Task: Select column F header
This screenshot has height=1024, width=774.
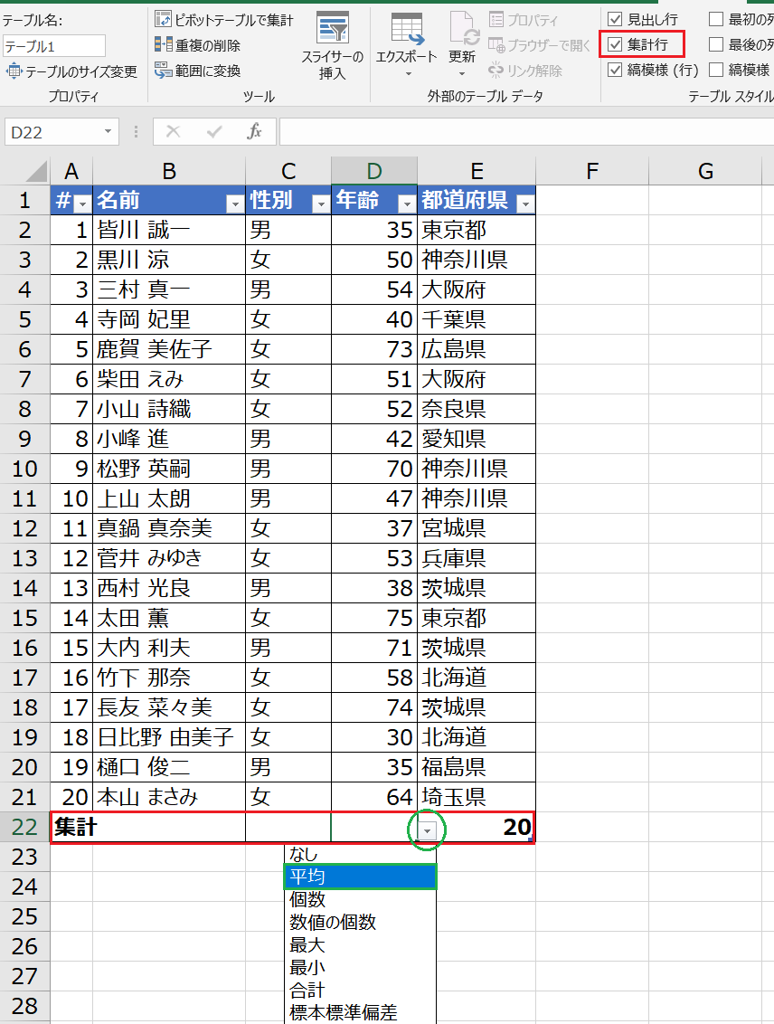Action: coord(592,172)
